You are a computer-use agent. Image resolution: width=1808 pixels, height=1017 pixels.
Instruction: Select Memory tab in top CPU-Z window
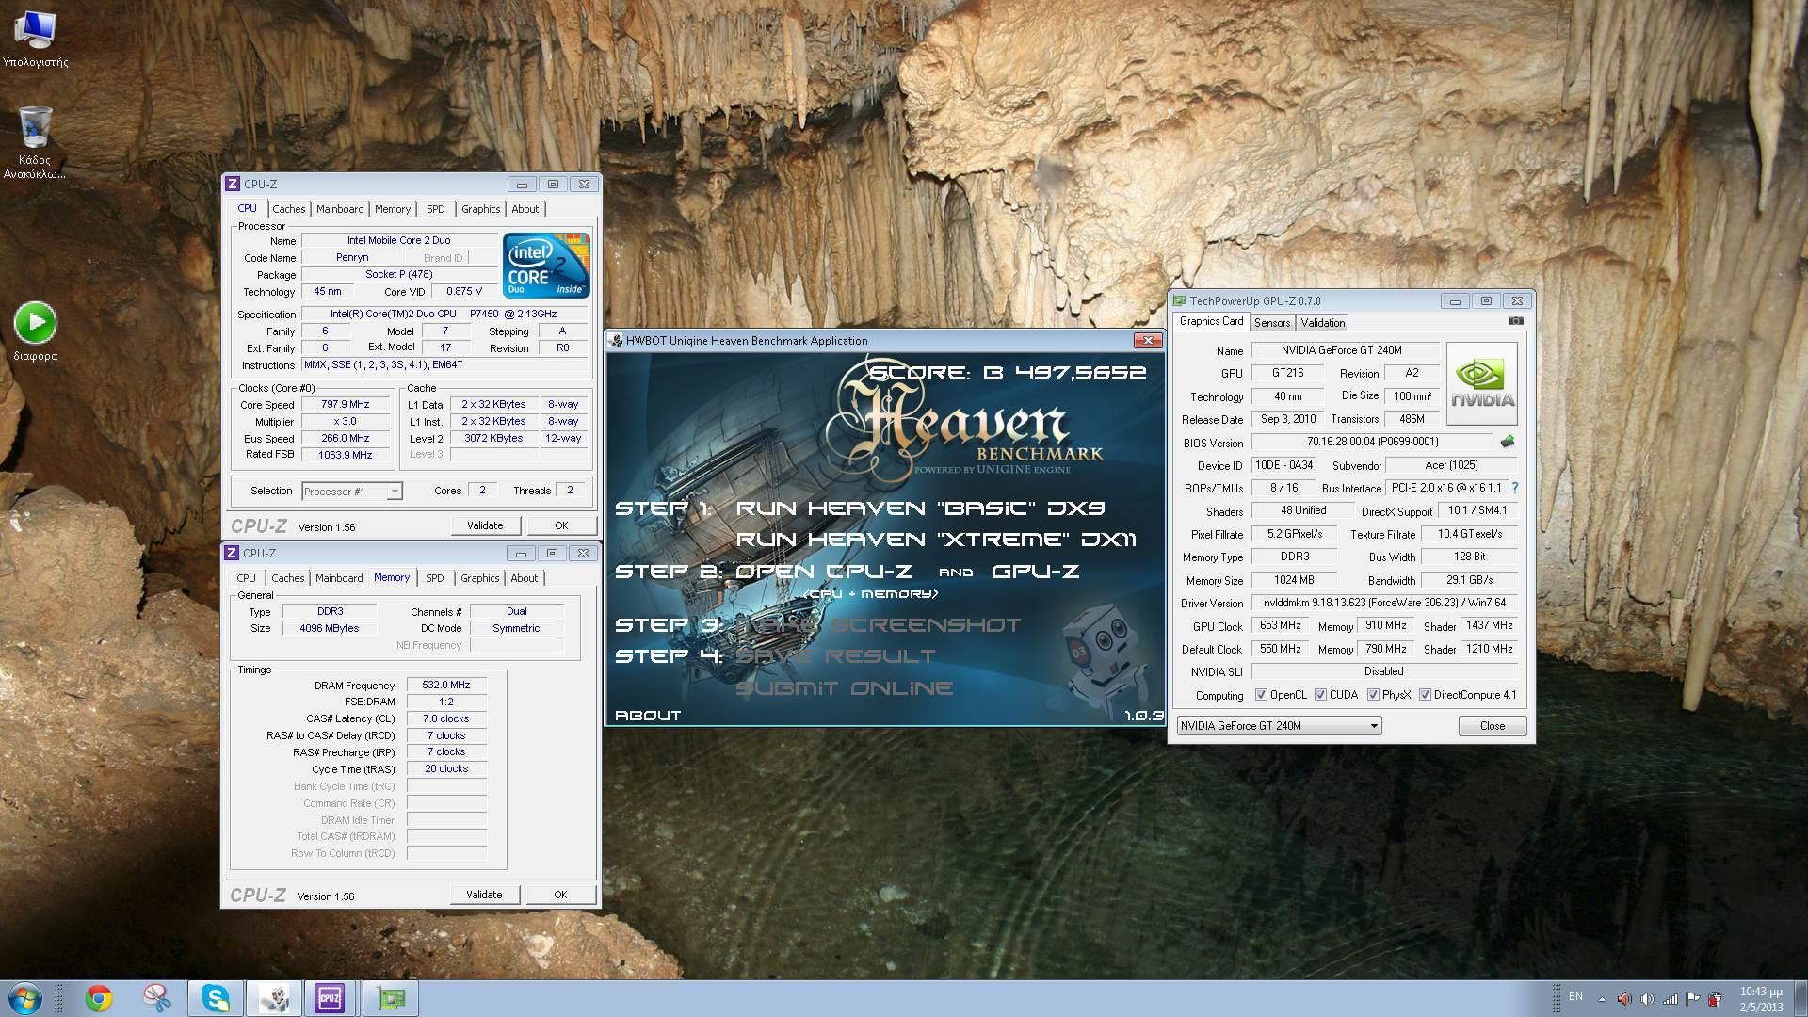tap(393, 209)
